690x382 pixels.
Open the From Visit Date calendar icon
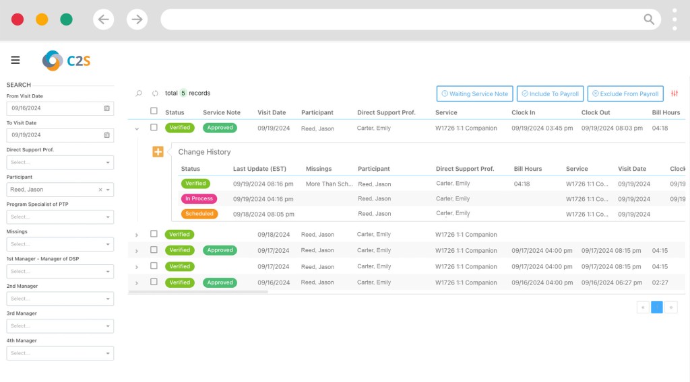pyautogui.click(x=106, y=108)
